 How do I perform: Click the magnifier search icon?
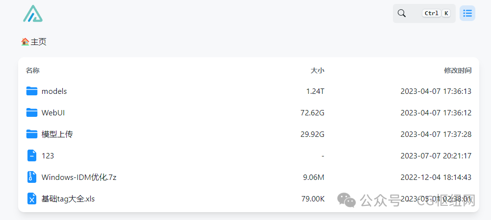click(401, 13)
